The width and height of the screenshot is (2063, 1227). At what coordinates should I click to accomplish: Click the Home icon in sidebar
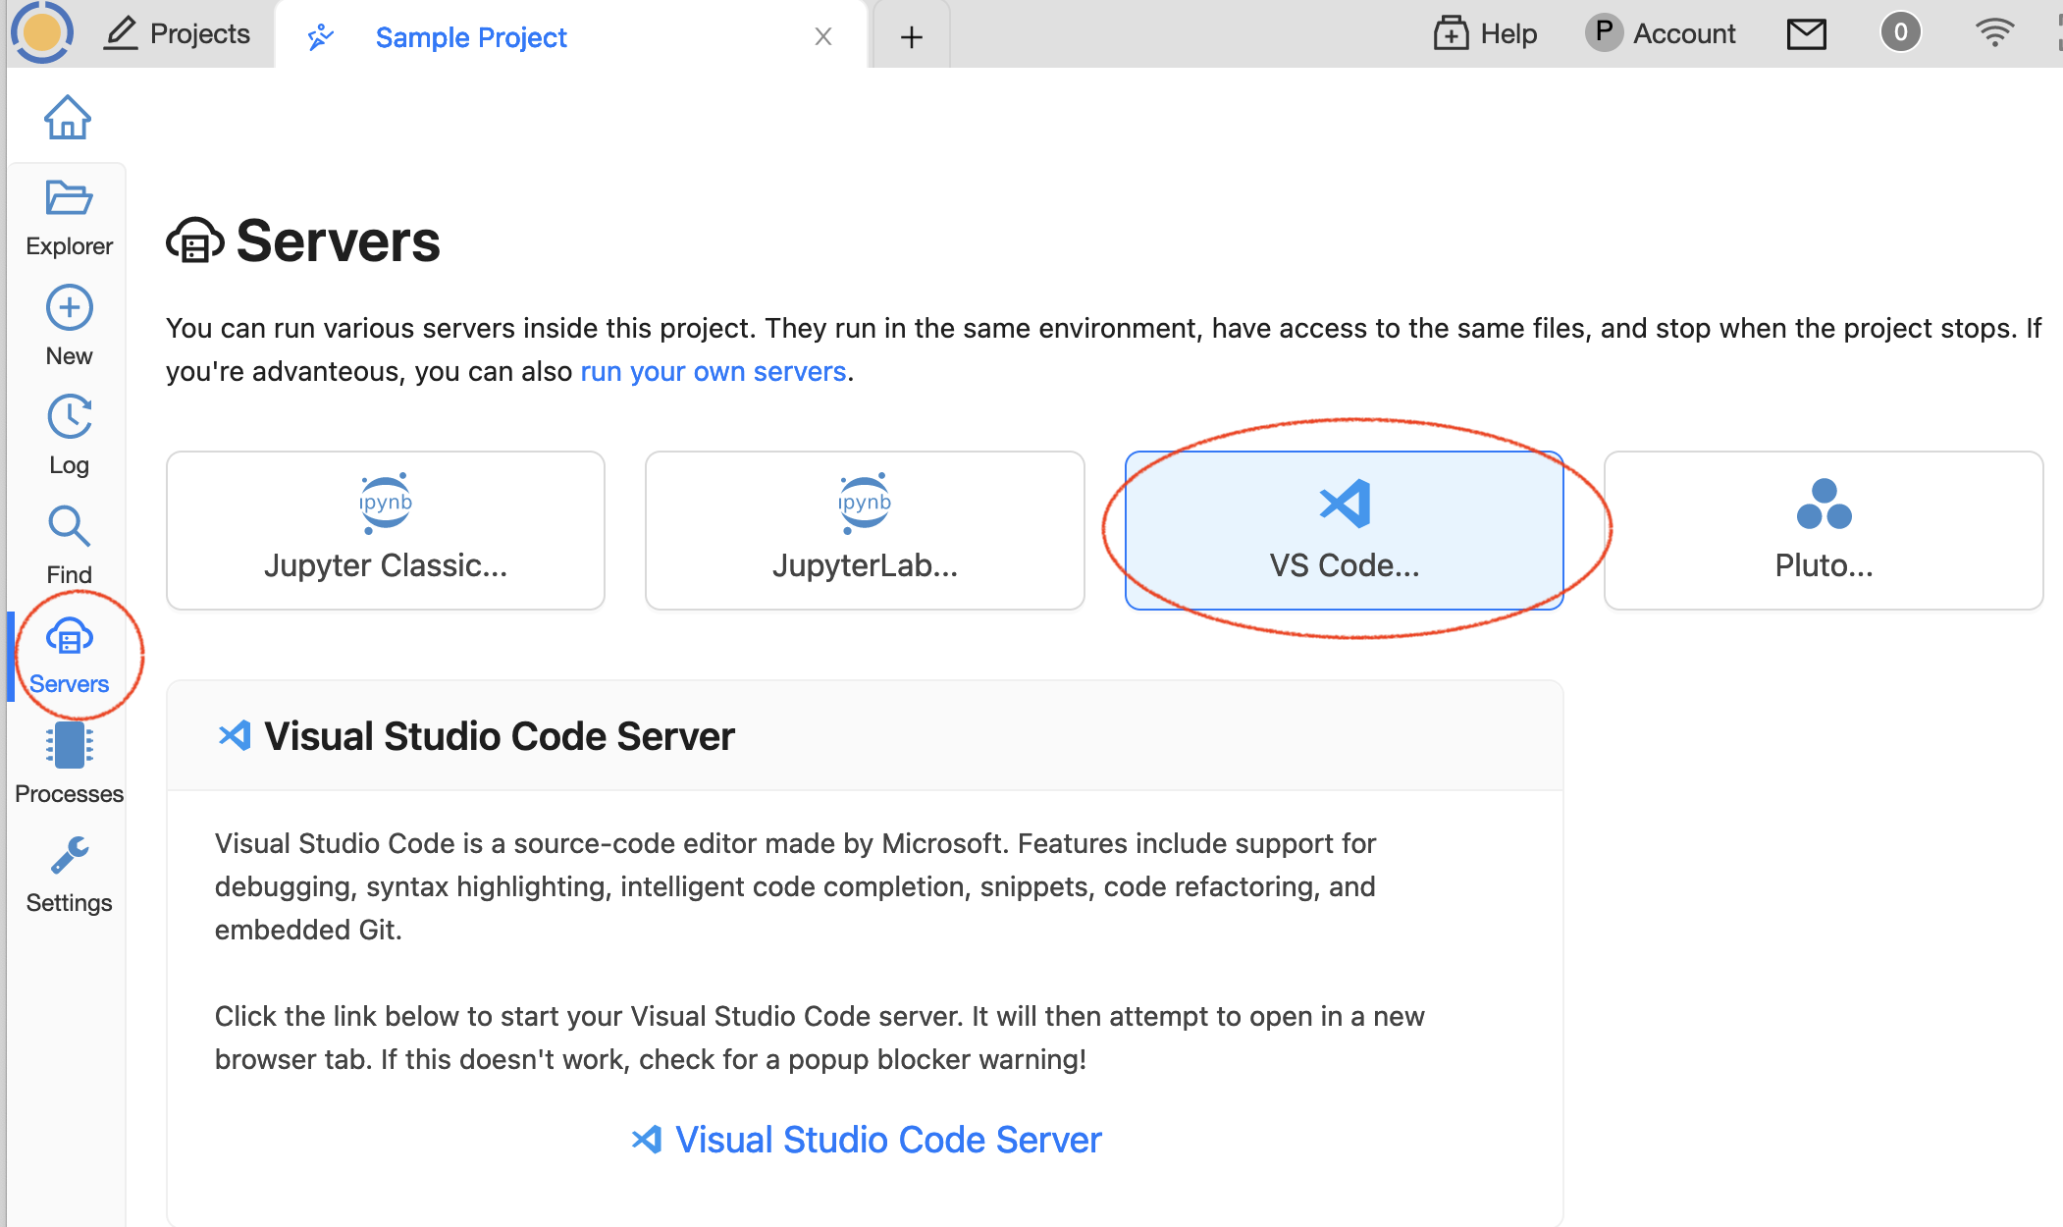coord(67,118)
